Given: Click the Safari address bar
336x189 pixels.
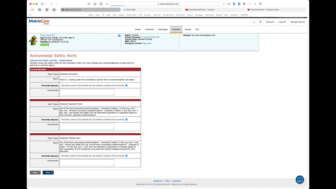Looking at the screenshot, I should [168, 4].
